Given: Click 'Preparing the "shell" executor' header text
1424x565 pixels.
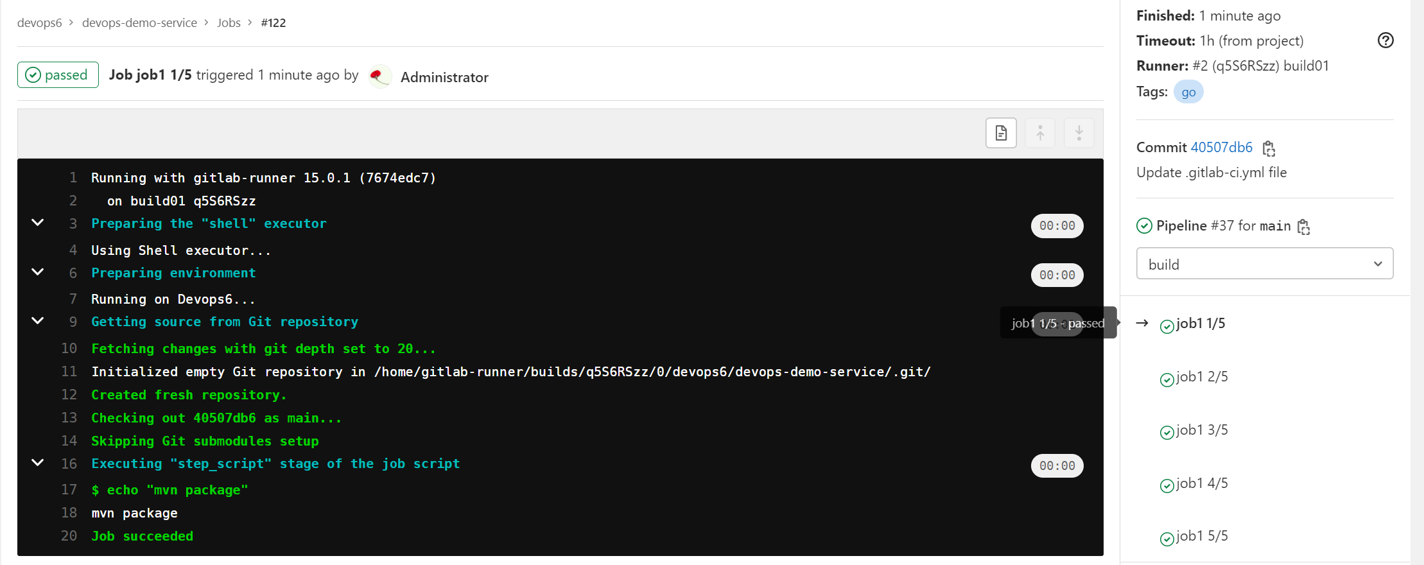Looking at the screenshot, I should [x=209, y=223].
